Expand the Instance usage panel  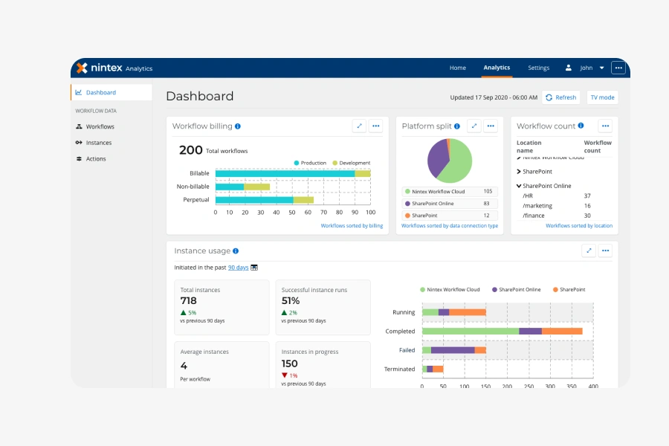589,251
